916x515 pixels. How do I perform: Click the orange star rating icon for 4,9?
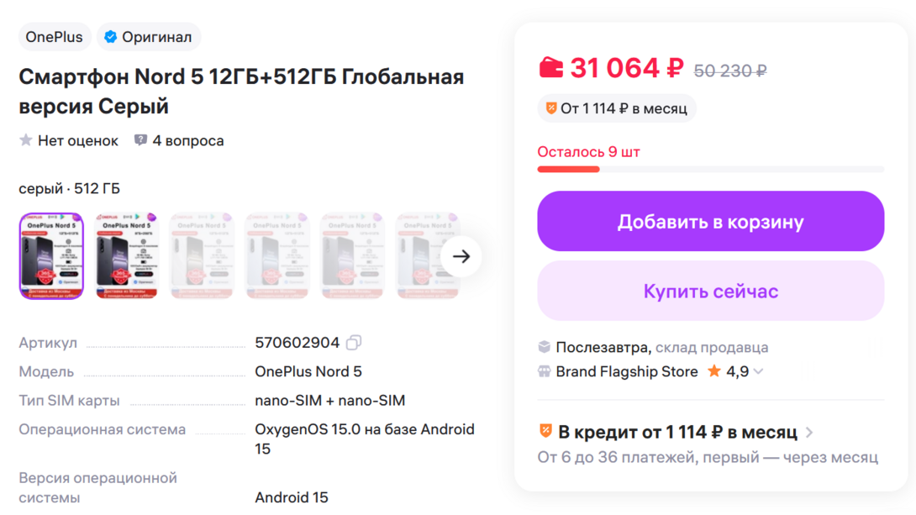tap(713, 371)
